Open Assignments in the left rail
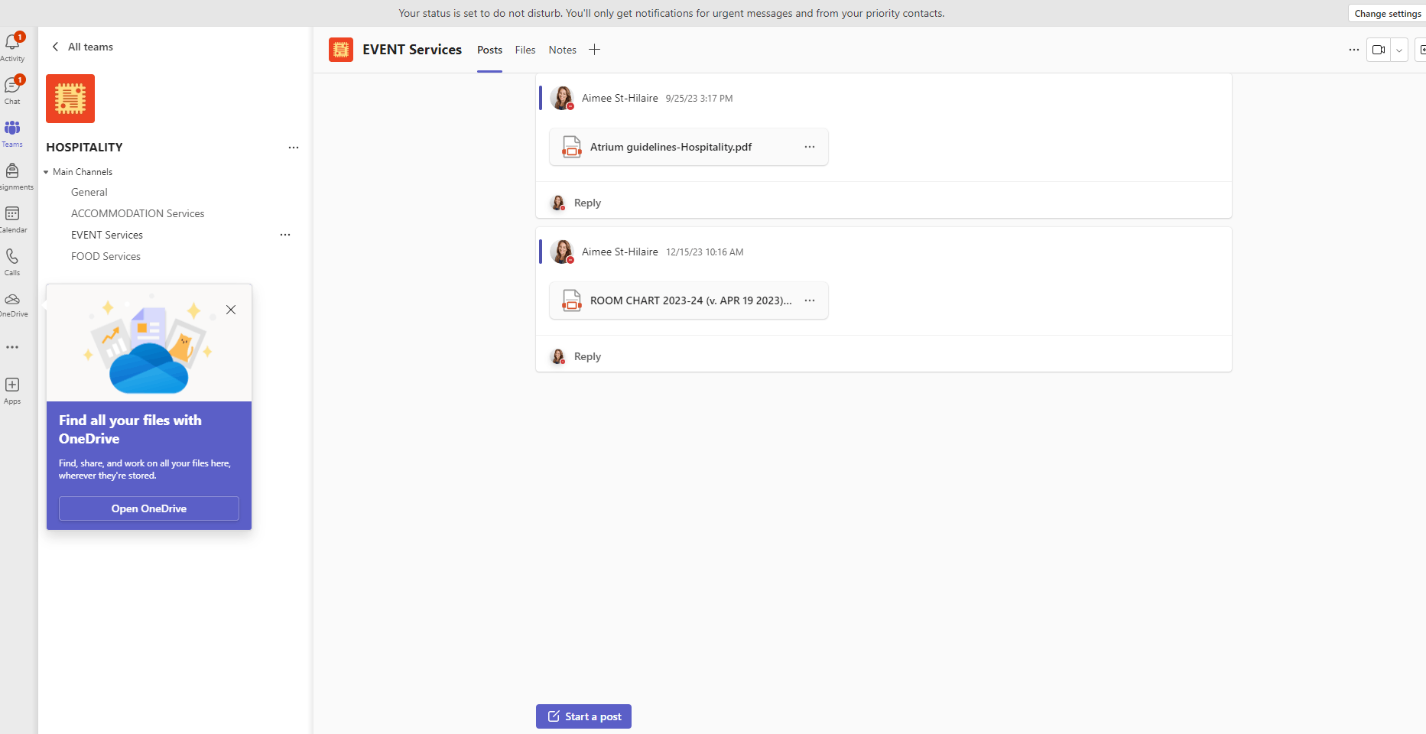Image resolution: width=1426 pixels, height=734 pixels. (13, 175)
